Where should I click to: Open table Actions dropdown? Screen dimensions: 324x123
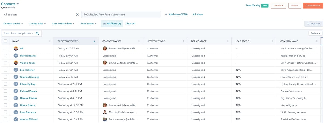(315, 34)
